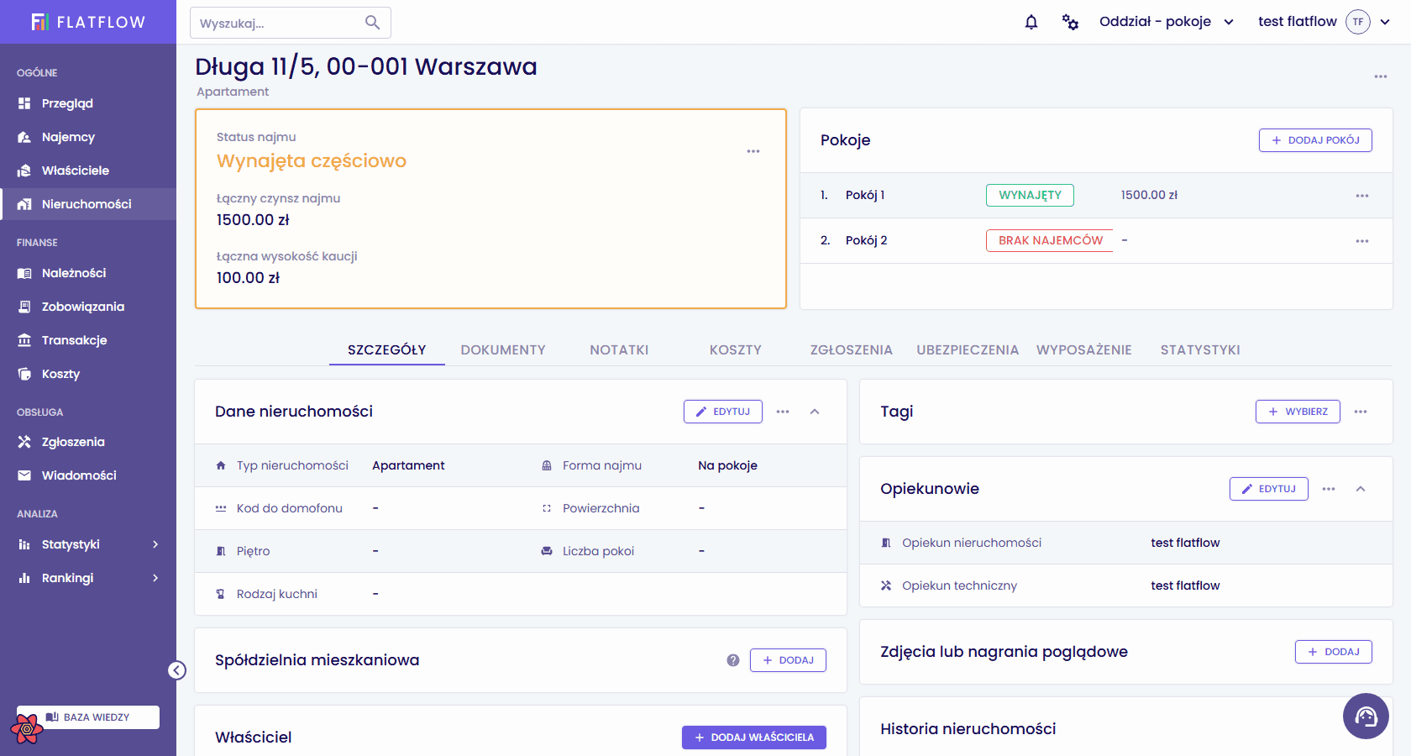Switch to the Zgłoszenia tab
This screenshot has height=756, width=1411.
[x=852, y=350]
